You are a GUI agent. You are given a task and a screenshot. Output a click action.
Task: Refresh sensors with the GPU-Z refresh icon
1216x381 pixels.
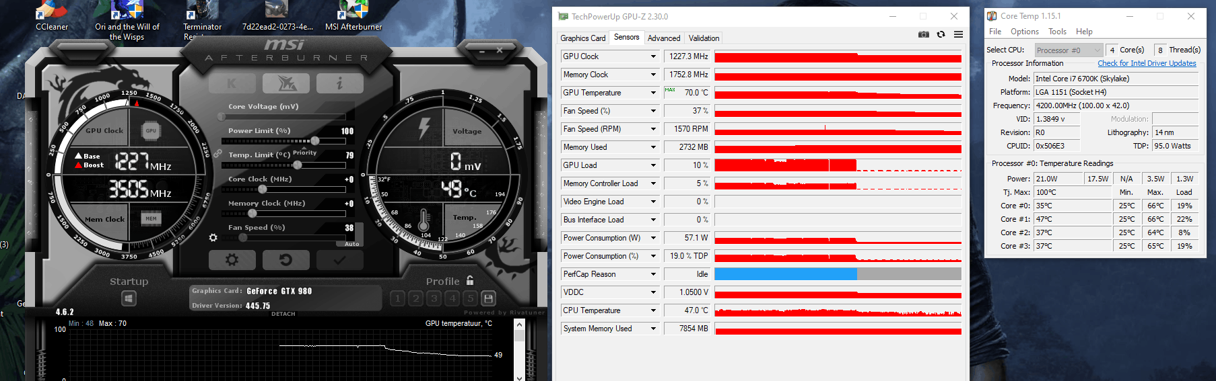(x=941, y=34)
